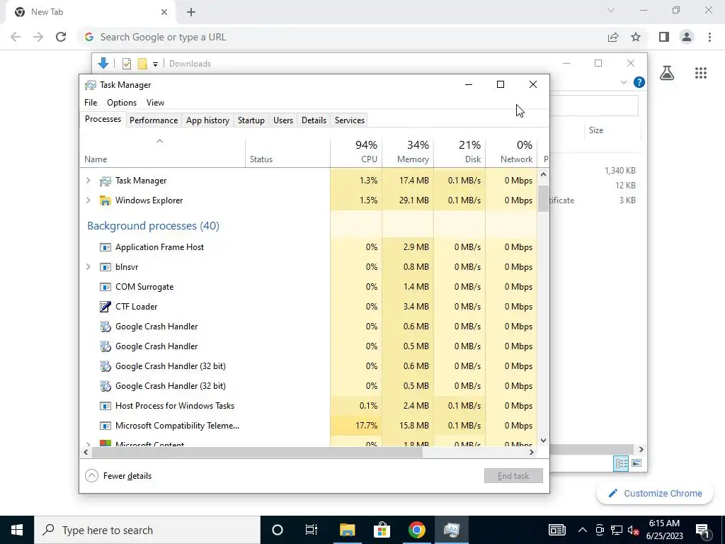
Task: Switch to the Services tab
Action: 350,120
